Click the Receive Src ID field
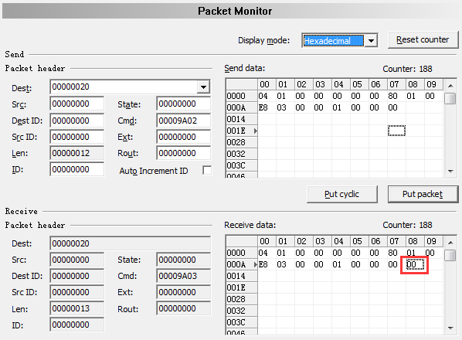Screen dimensions: 462x340 point(77,292)
